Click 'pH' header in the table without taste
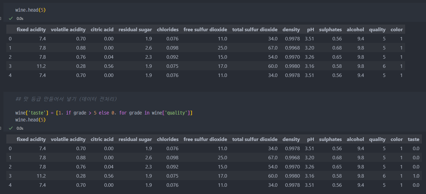This screenshot has height=194, width=426. click(311, 30)
